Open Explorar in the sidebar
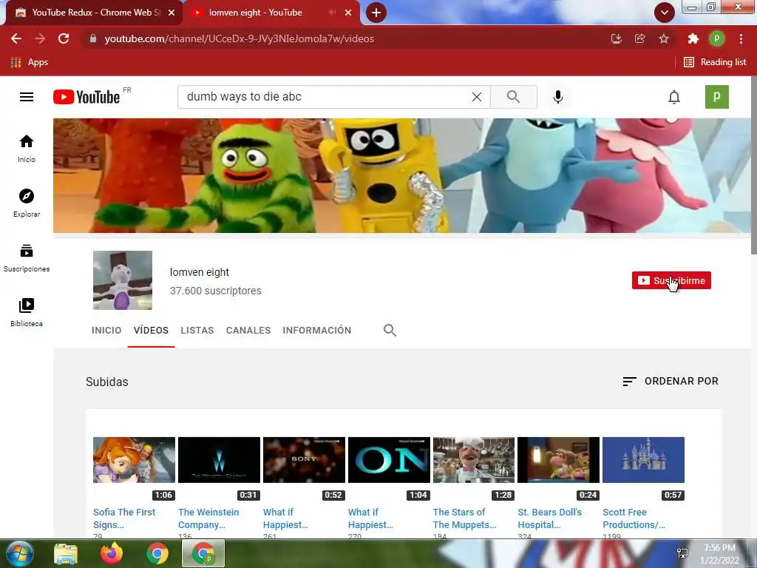The width and height of the screenshot is (757, 568). pyautogui.click(x=27, y=203)
